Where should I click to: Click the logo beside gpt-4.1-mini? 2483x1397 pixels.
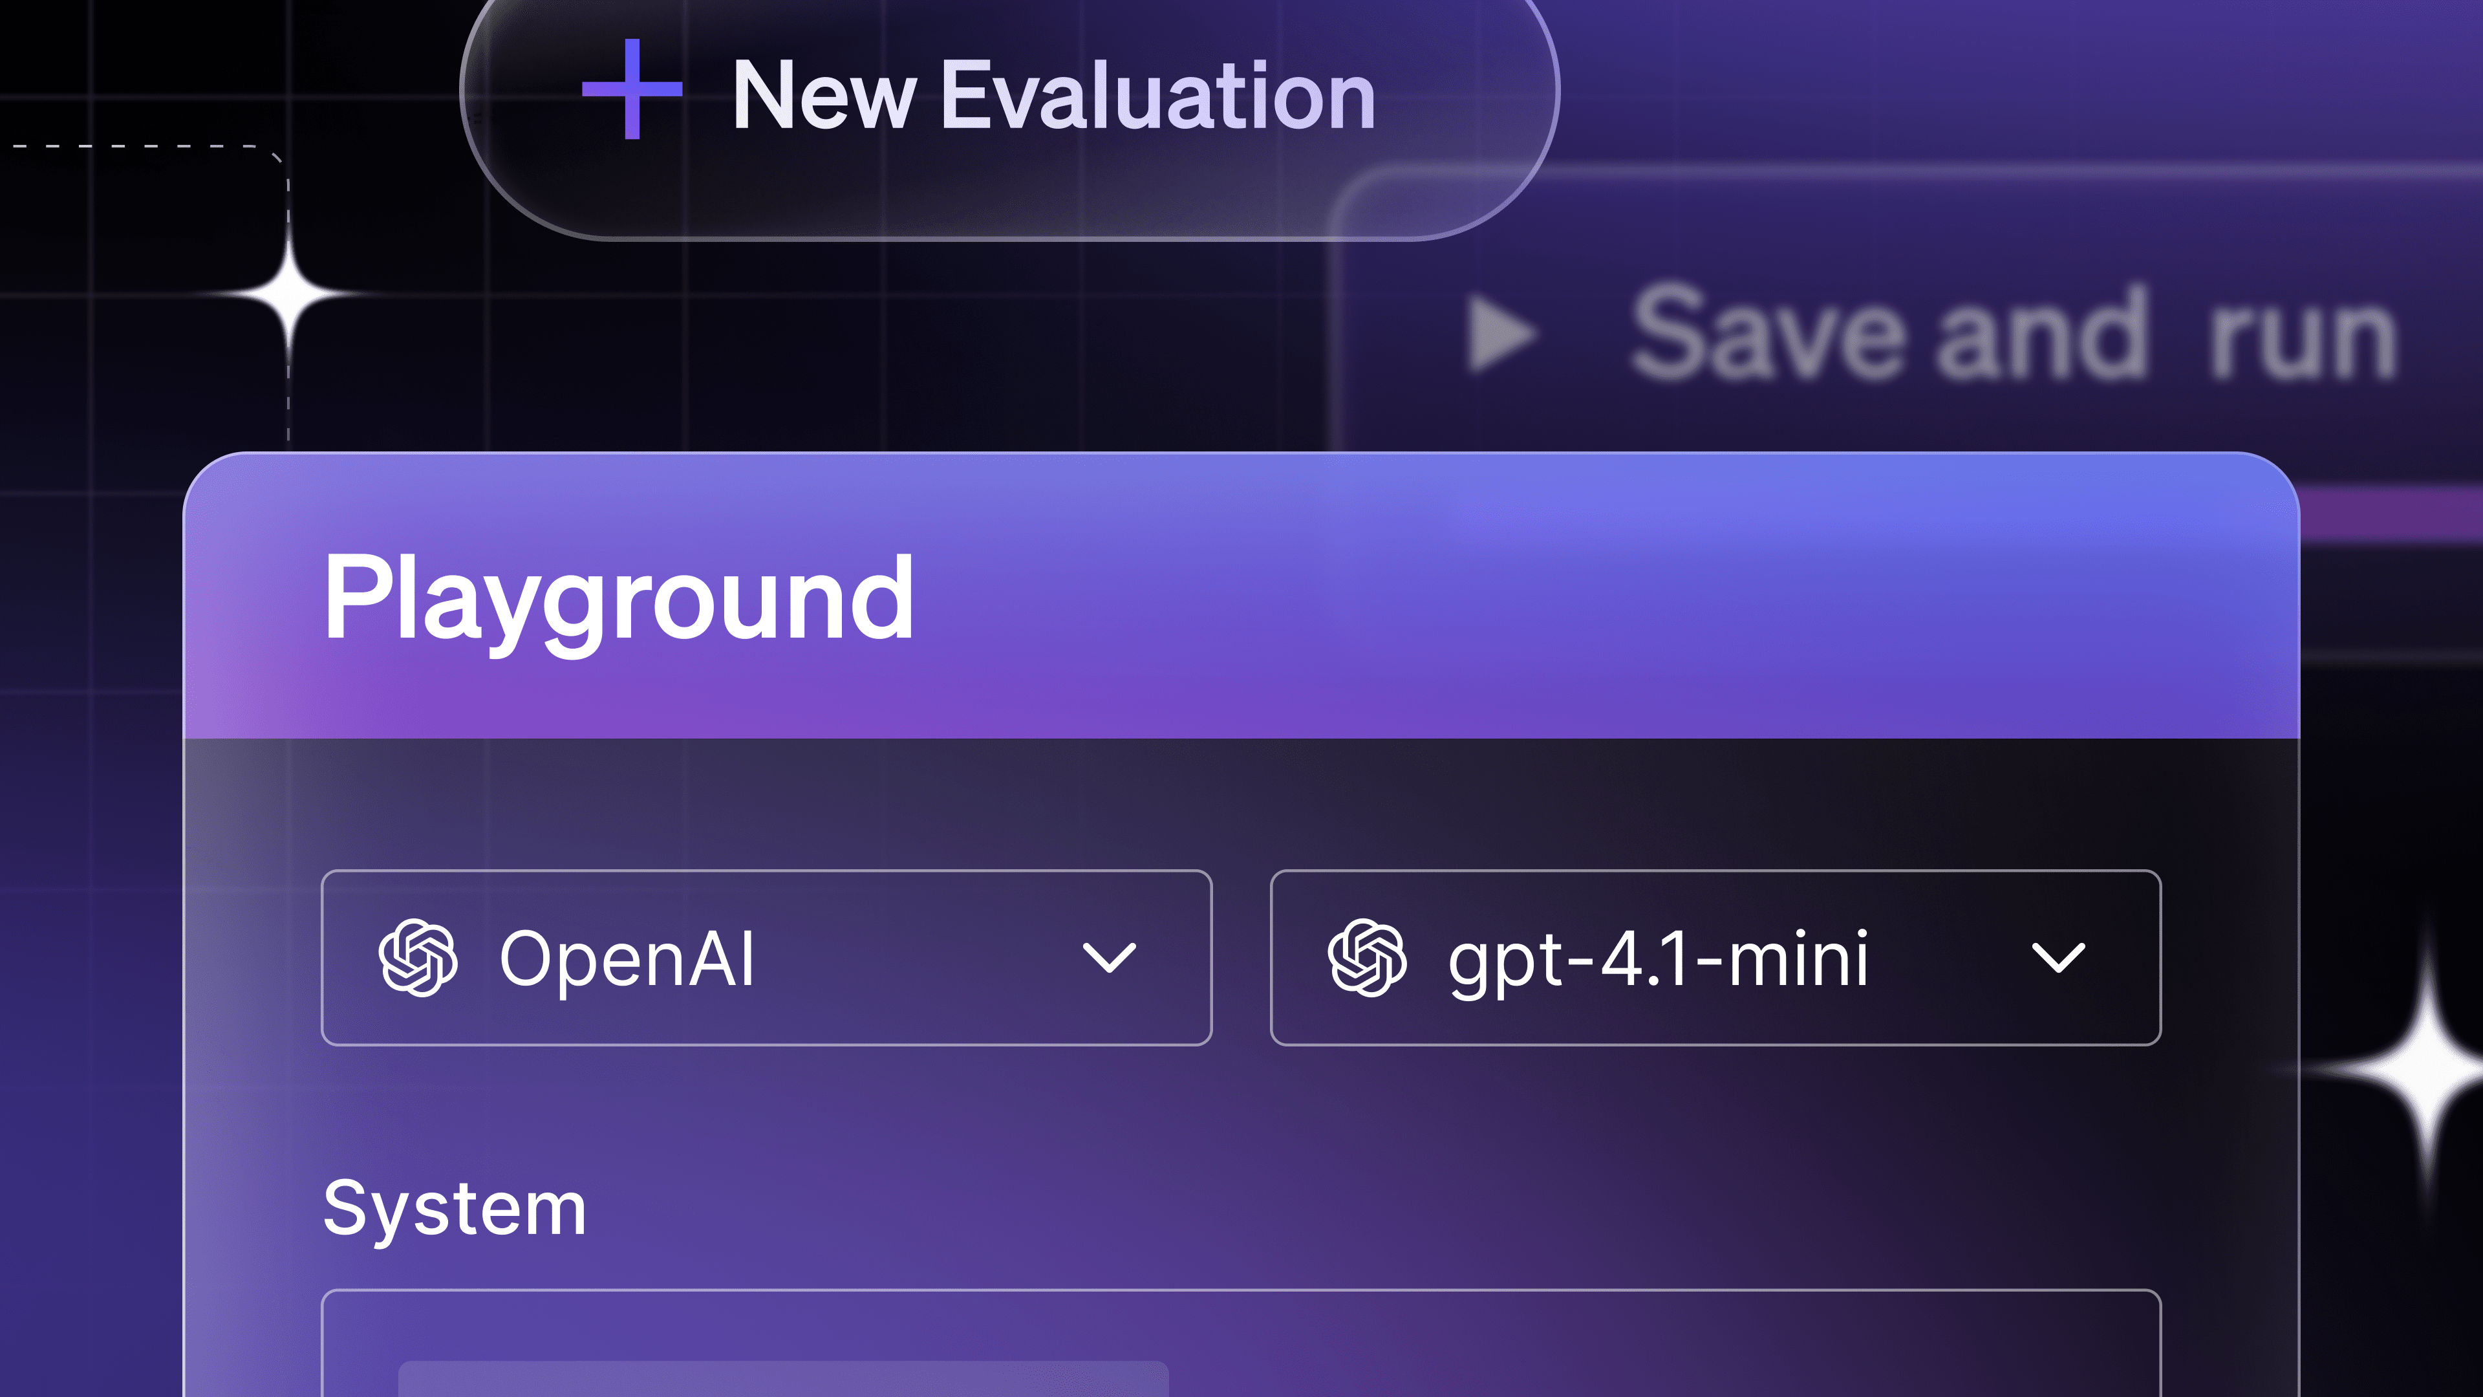point(1367,957)
